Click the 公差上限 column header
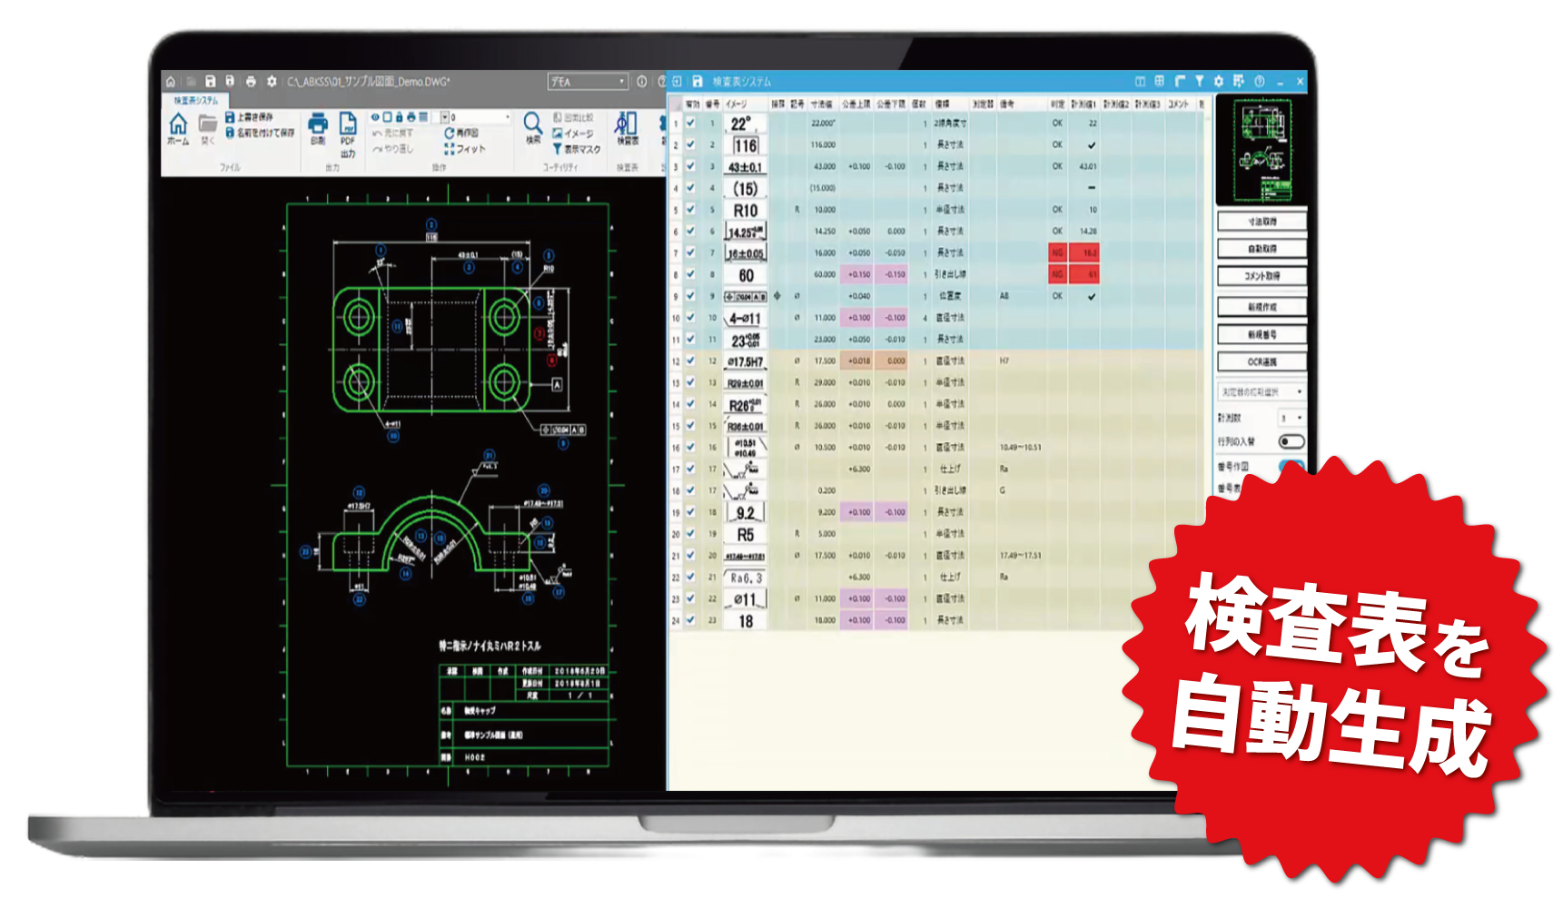This screenshot has height=918, width=1563. click(x=856, y=104)
